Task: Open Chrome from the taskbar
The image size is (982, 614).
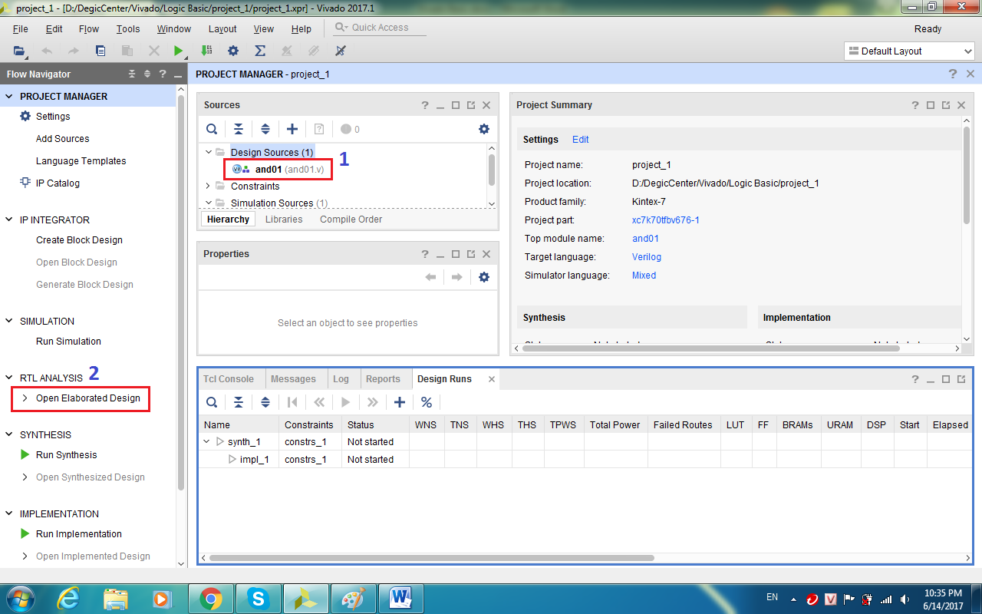Action: pos(211,599)
